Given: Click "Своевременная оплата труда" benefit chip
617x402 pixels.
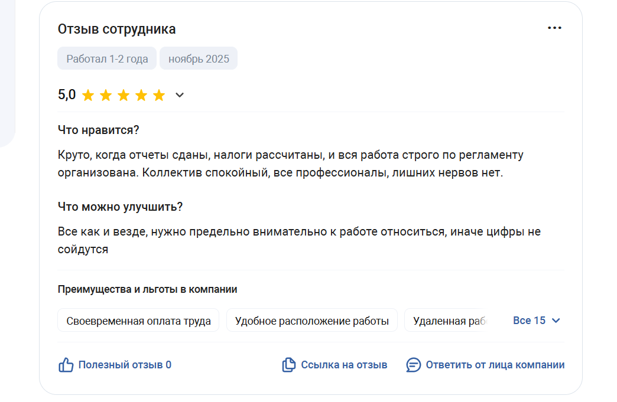Looking at the screenshot, I should (138, 321).
